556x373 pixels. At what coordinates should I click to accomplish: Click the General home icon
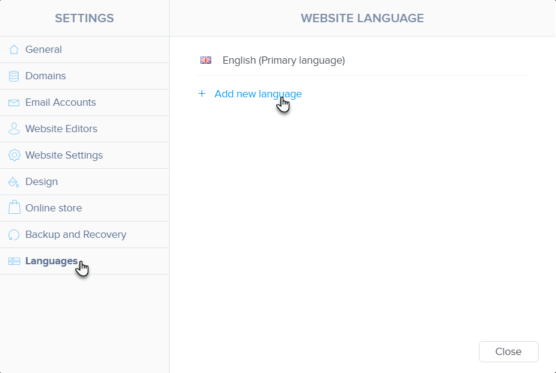coord(14,50)
